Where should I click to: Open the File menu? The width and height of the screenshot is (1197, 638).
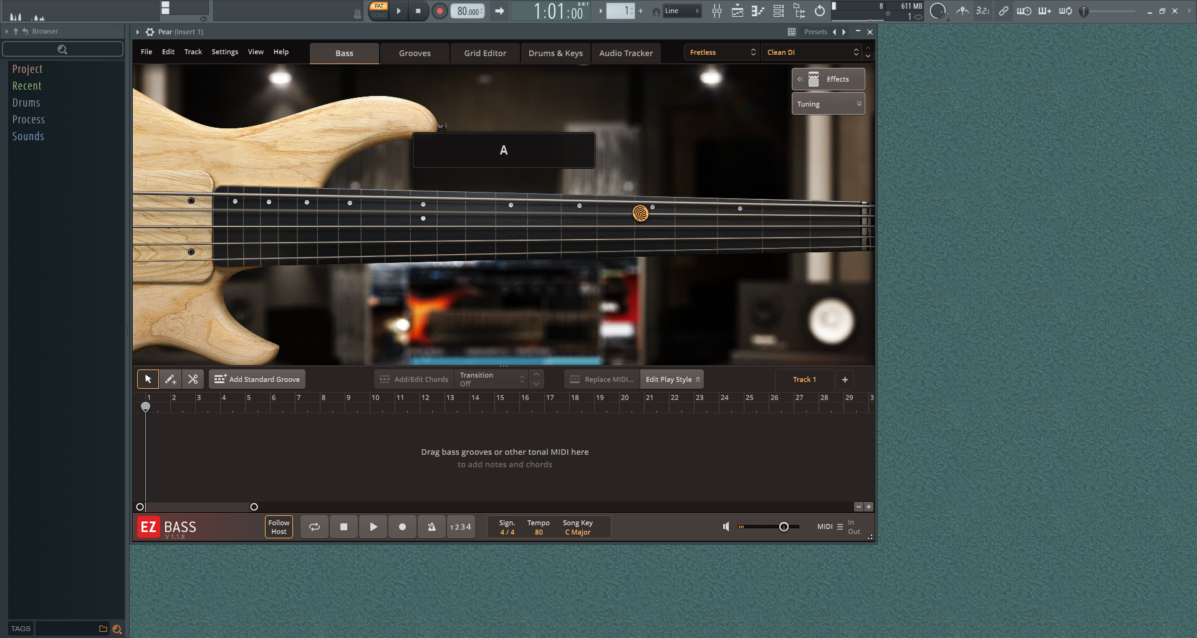coord(147,52)
